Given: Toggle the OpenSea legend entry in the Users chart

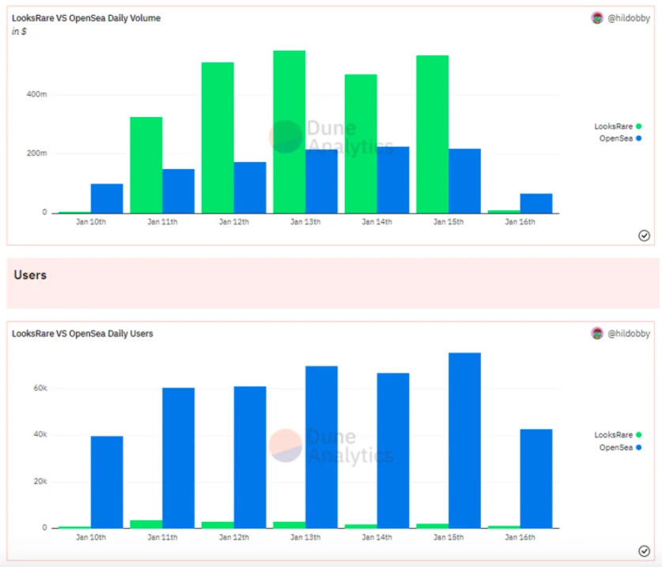Looking at the screenshot, I should coord(620,448).
